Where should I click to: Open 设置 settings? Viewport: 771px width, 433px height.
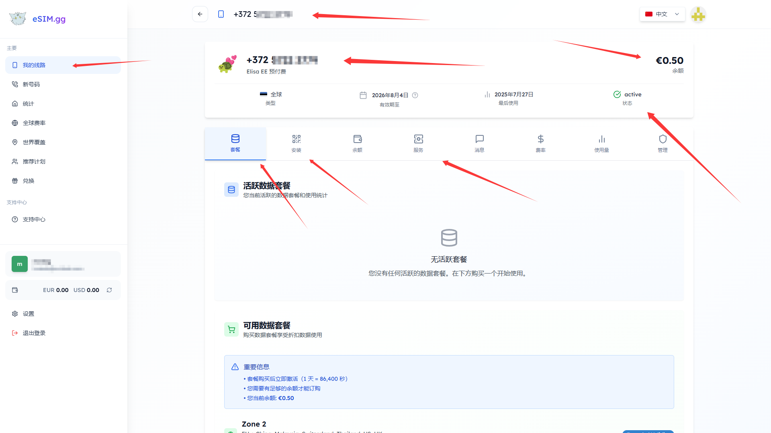point(28,314)
